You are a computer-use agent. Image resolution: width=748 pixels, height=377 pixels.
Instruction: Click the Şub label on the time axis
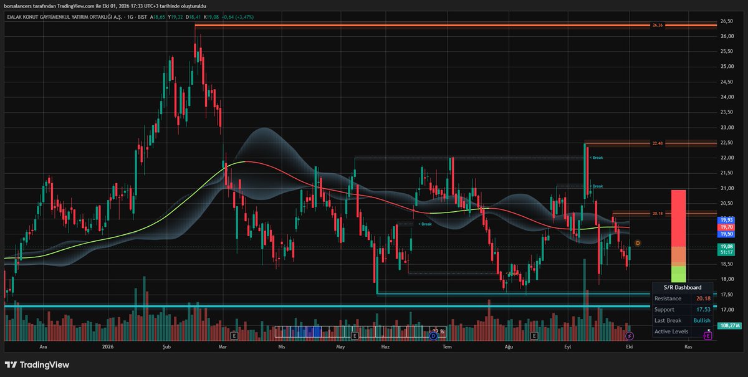[x=165, y=346]
